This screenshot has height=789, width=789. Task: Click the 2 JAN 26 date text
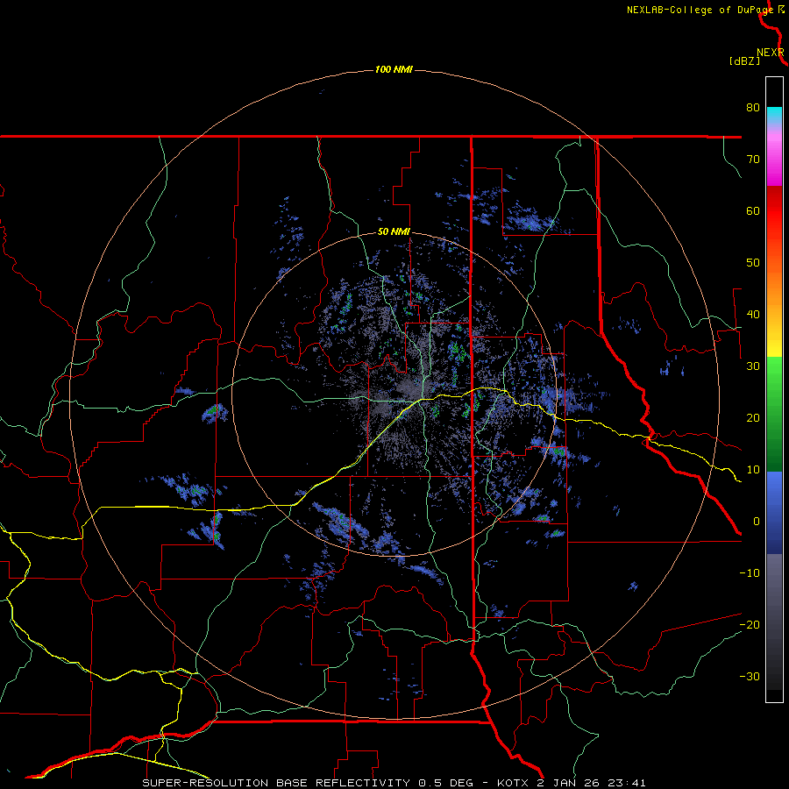(x=568, y=783)
